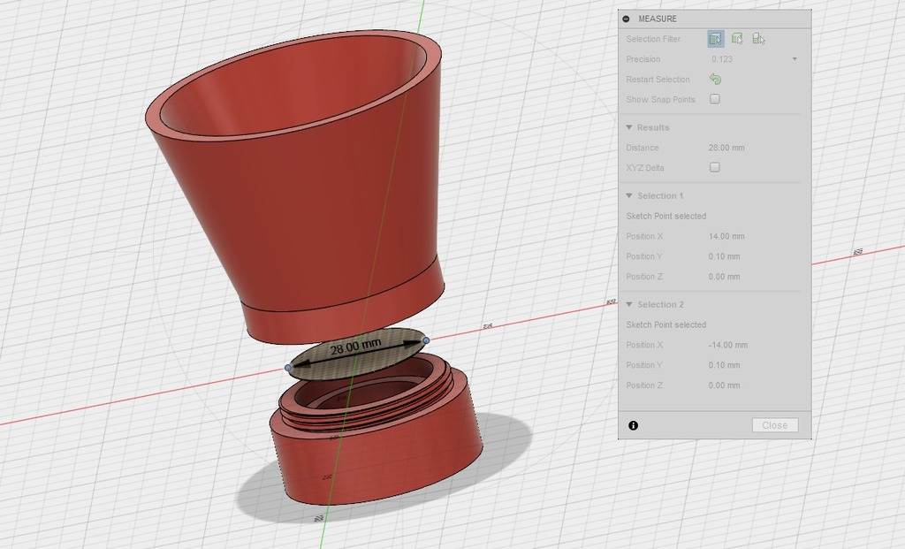
Task: Click the 28.00 mm dimension label on sketch
Action: (x=355, y=347)
